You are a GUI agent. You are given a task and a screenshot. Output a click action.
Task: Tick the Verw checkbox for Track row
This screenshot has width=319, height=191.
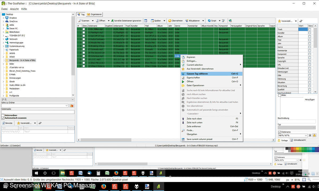click(x=309, y=29)
